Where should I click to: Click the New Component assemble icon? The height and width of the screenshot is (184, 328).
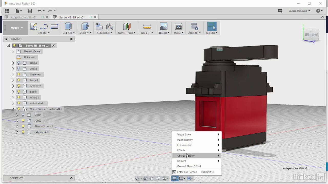click(99, 27)
